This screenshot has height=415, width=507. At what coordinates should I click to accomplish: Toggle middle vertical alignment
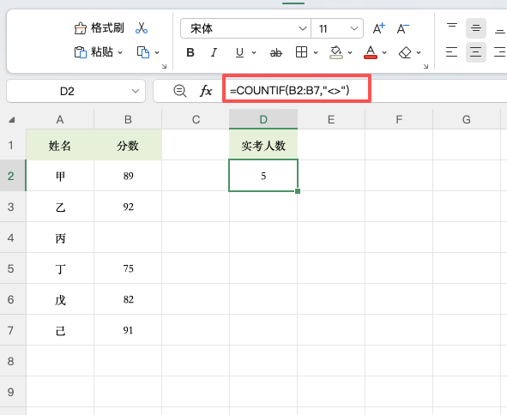click(476, 28)
